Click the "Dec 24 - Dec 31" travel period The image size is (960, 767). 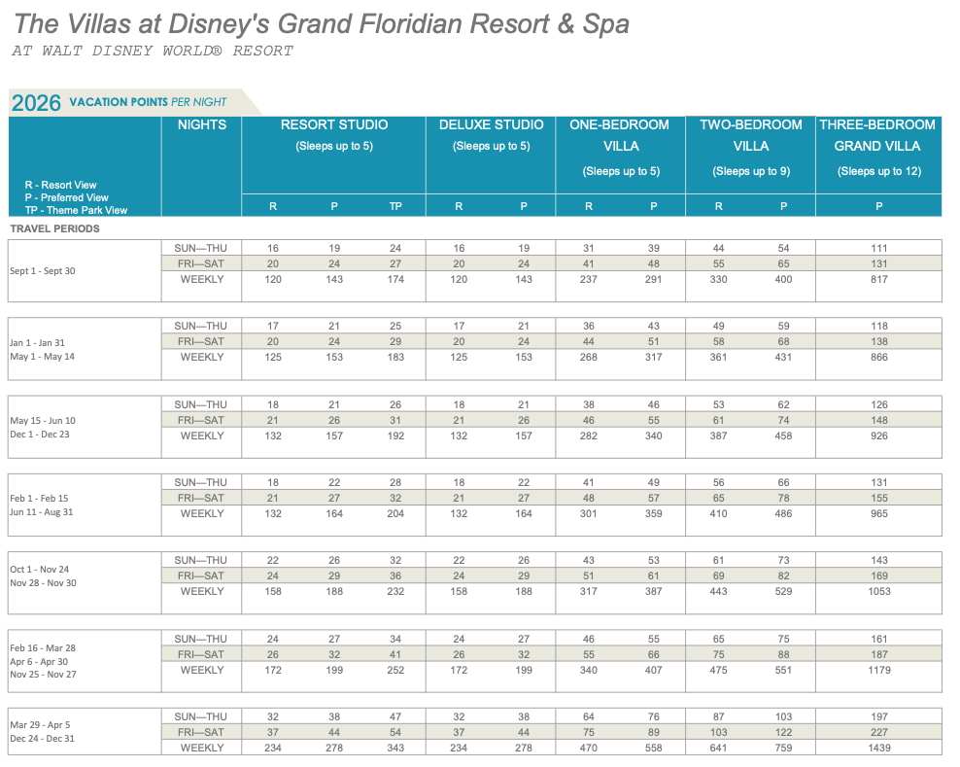(42, 739)
